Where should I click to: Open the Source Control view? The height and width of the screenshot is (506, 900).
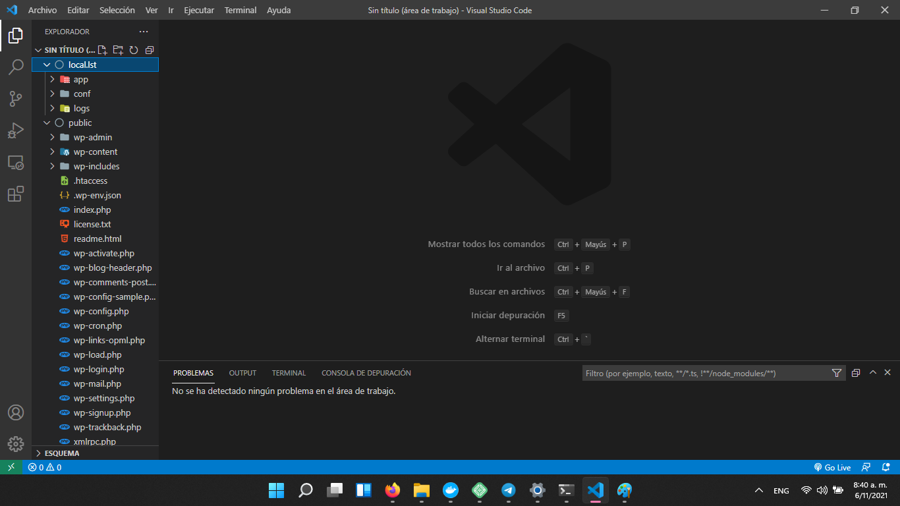(x=16, y=99)
